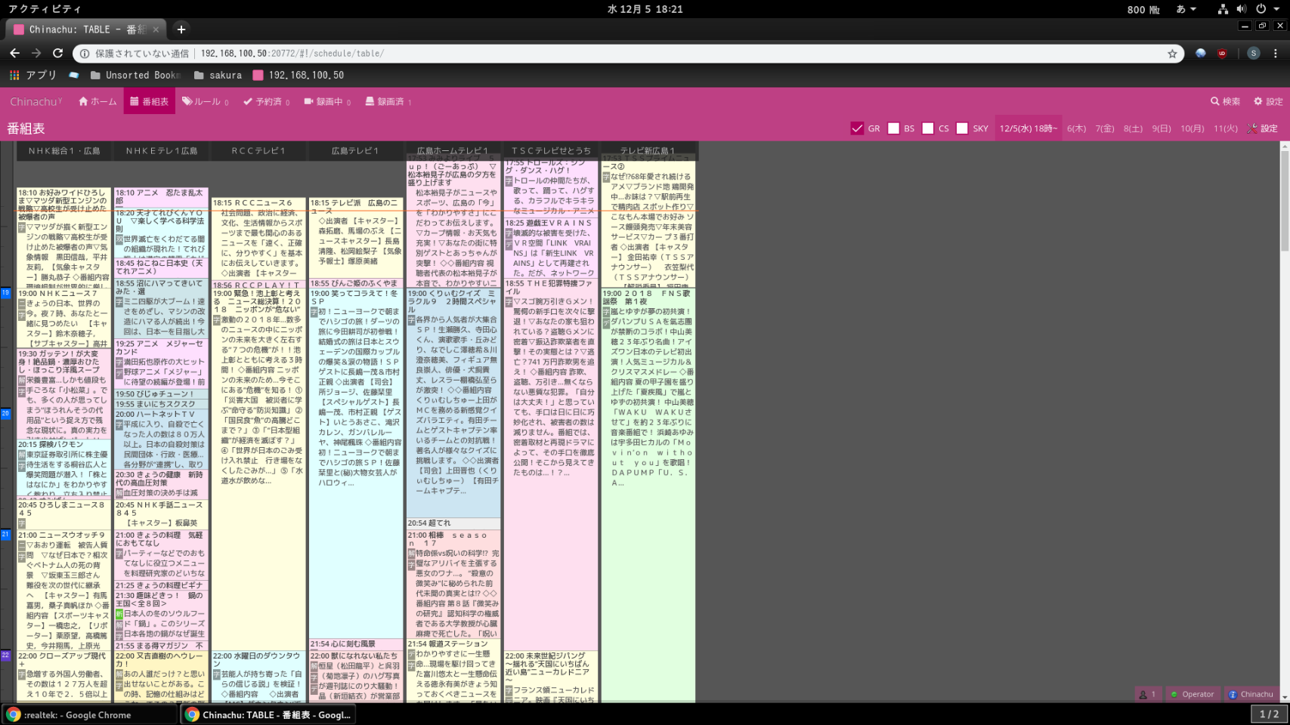Enable the CS channel type checkbox
The width and height of the screenshot is (1290, 725).
[x=928, y=128]
